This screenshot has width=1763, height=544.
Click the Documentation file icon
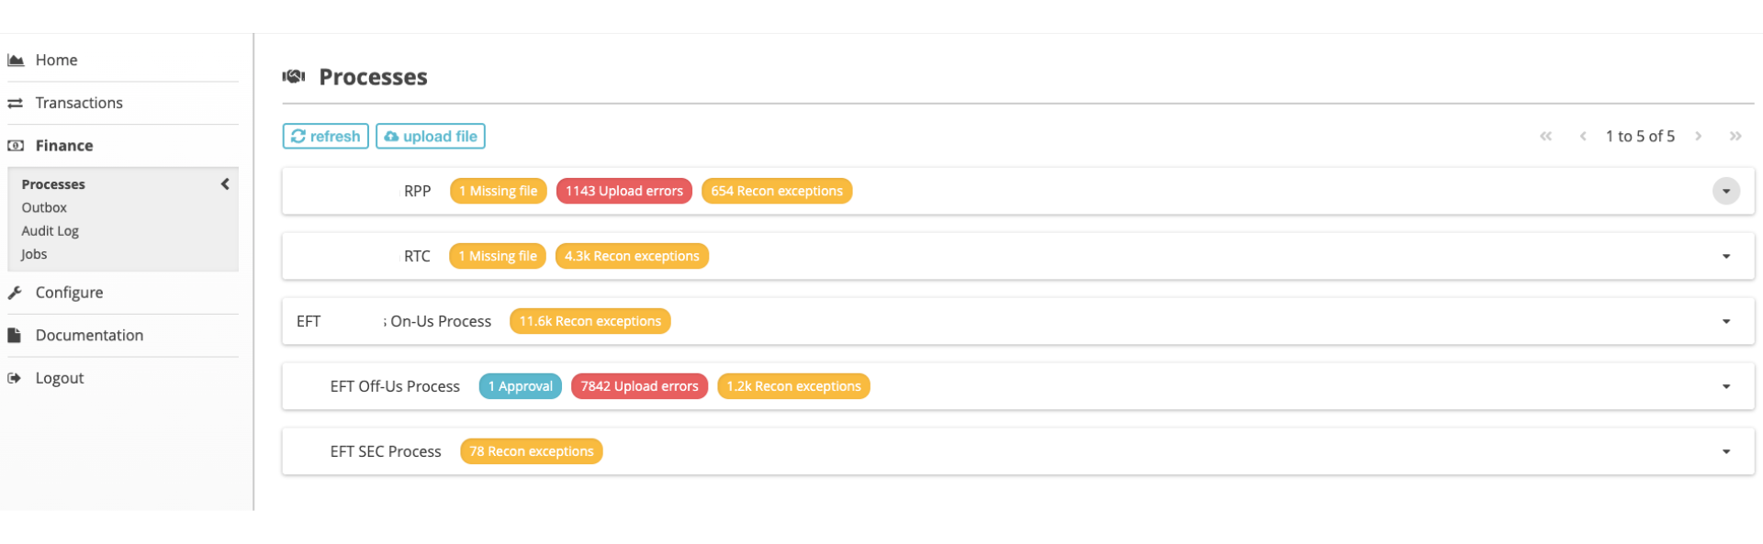tap(15, 336)
